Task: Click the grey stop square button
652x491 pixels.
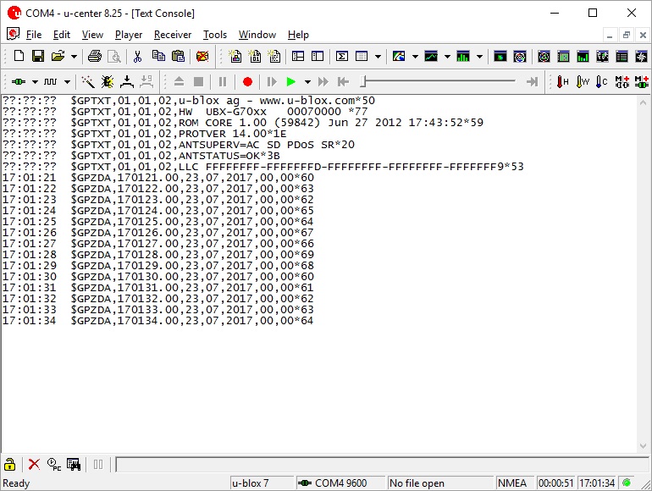Action: click(x=199, y=82)
